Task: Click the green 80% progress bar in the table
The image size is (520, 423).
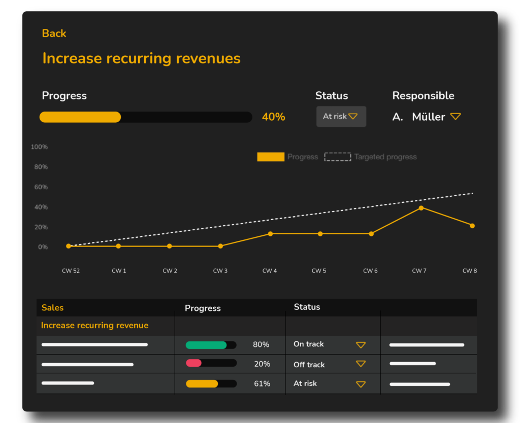Action: 206,344
